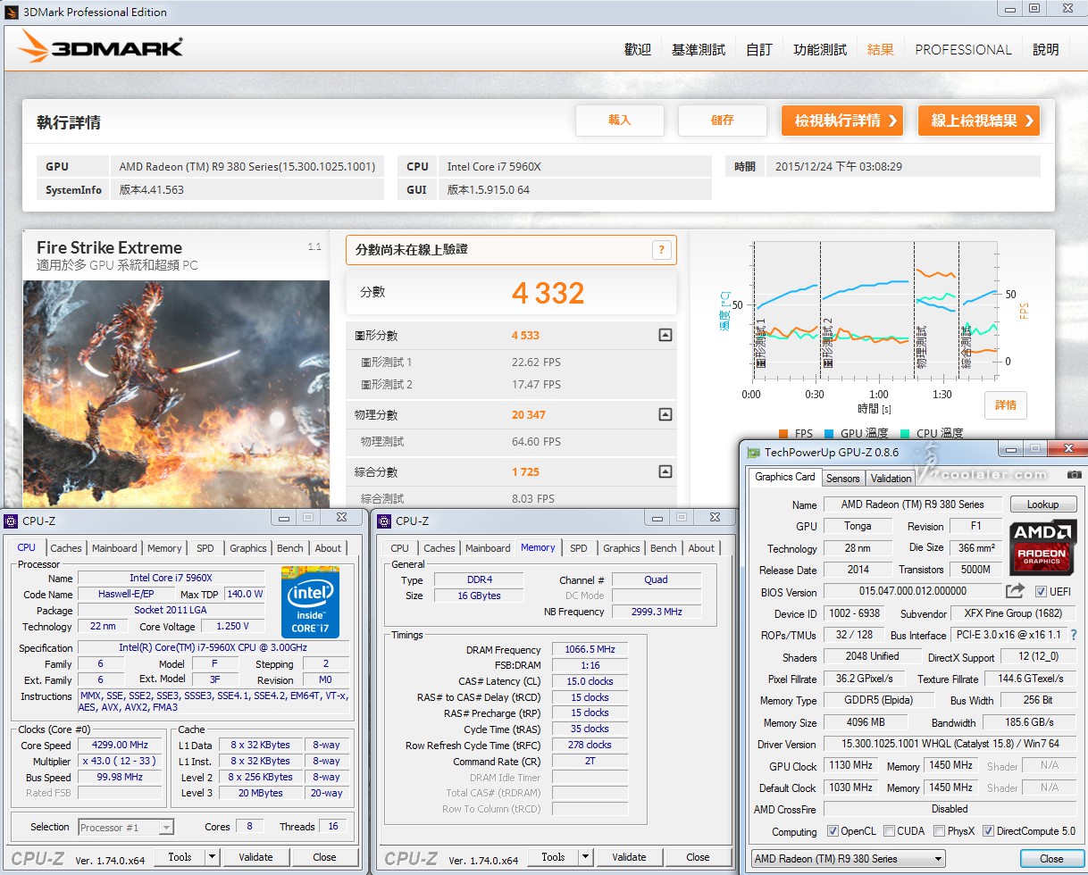
Task: Click the 儲存 button
Action: click(x=723, y=121)
